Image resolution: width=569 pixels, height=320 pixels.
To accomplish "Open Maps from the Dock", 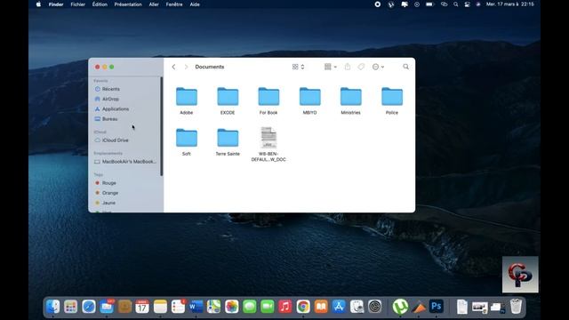I will (213, 307).
